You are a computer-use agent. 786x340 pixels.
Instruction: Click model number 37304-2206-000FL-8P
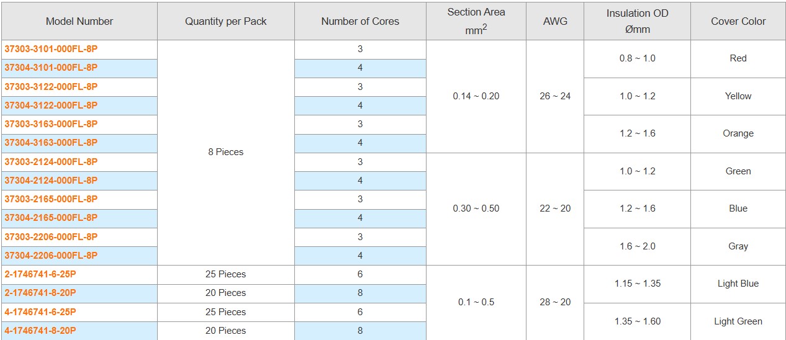[x=51, y=256]
